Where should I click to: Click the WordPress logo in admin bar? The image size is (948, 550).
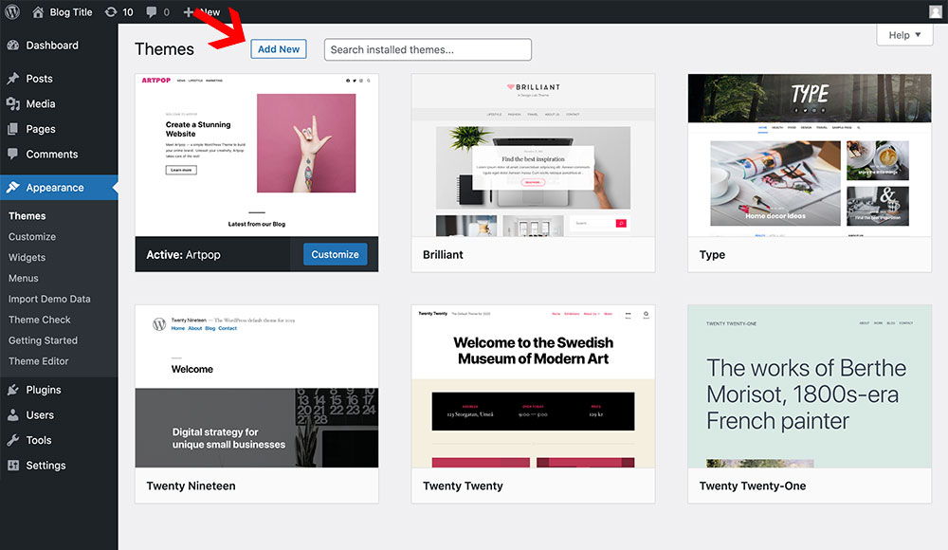12,11
